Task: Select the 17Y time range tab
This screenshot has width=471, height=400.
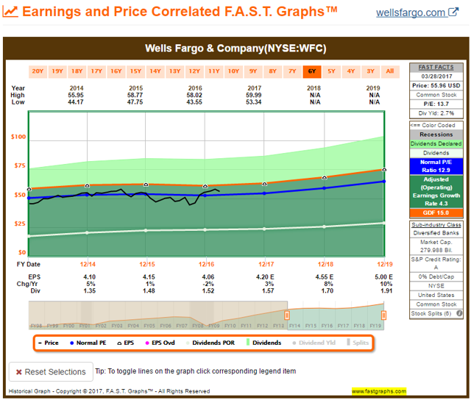Action: coord(96,71)
